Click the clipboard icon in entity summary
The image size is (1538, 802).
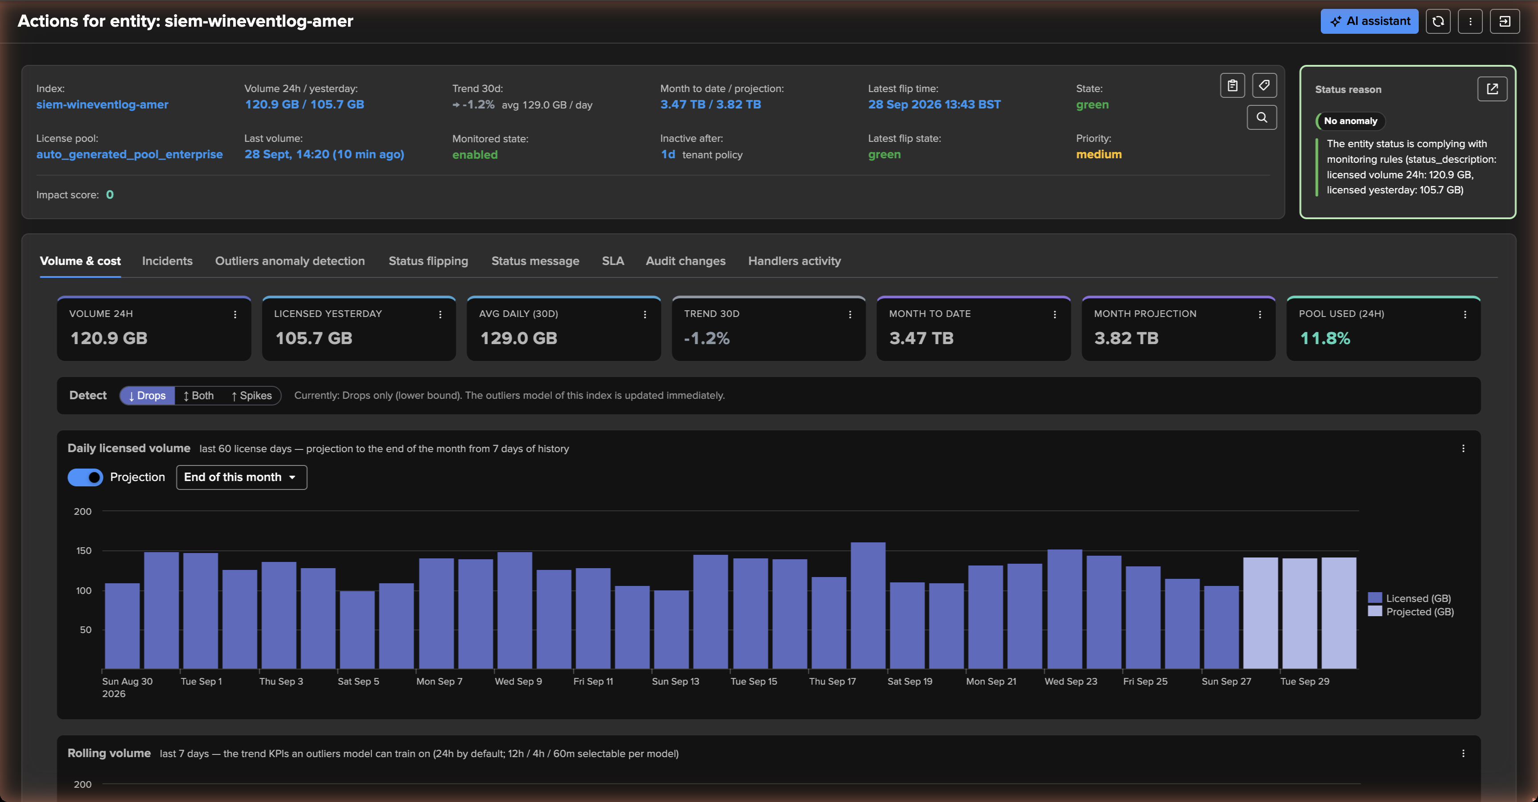pyautogui.click(x=1232, y=85)
